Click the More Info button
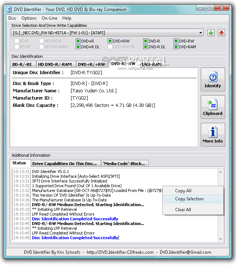 [213, 135]
